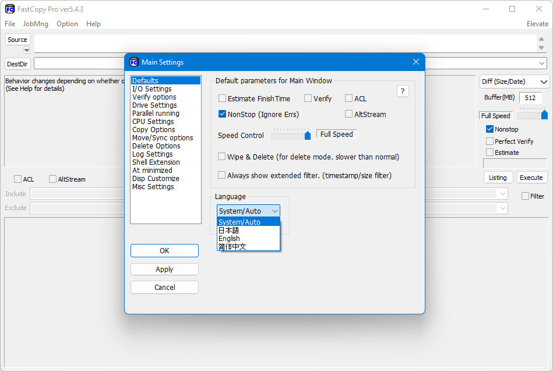Select Misc Settings category
The width and height of the screenshot is (553, 372).
(165, 186)
